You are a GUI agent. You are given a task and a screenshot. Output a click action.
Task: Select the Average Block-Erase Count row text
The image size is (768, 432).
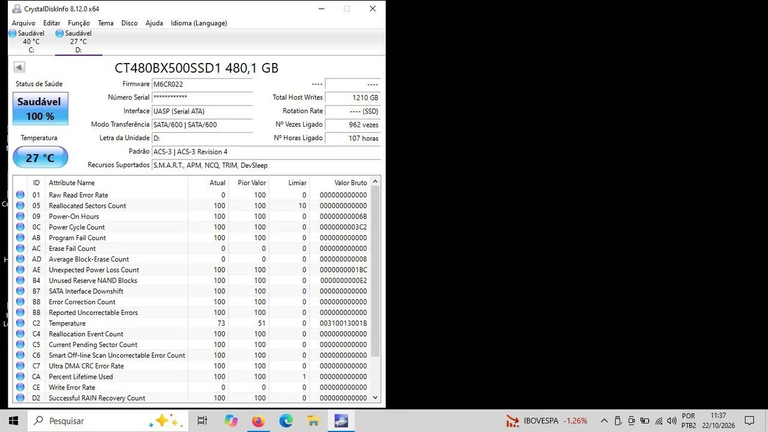click(x=89, y=259)
